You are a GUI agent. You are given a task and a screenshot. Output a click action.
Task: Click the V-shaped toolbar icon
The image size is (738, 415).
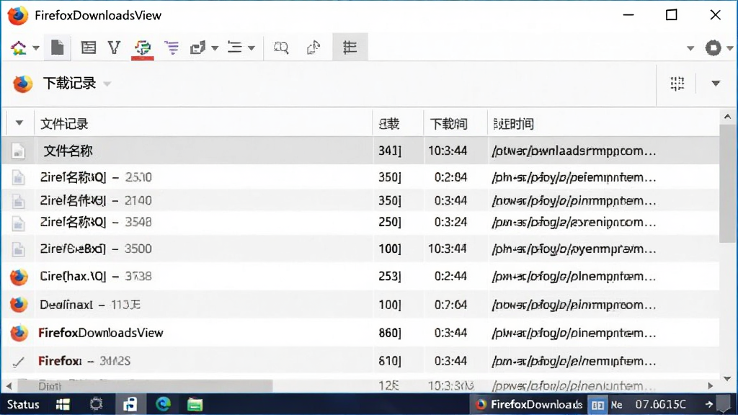(115, 48)
